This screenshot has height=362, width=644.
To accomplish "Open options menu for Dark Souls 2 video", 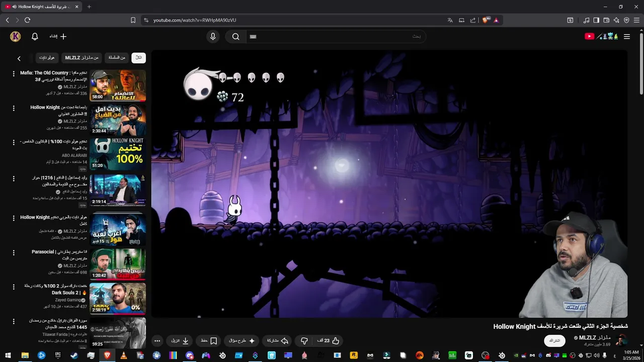I will (14, 287).
